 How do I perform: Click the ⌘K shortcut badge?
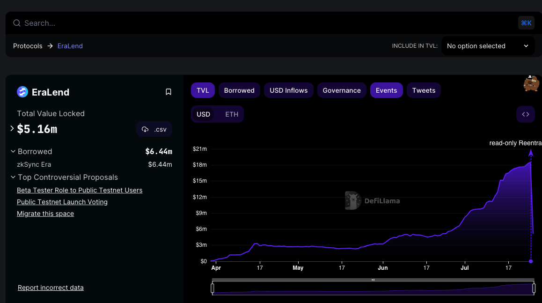[x=526, y=23]
